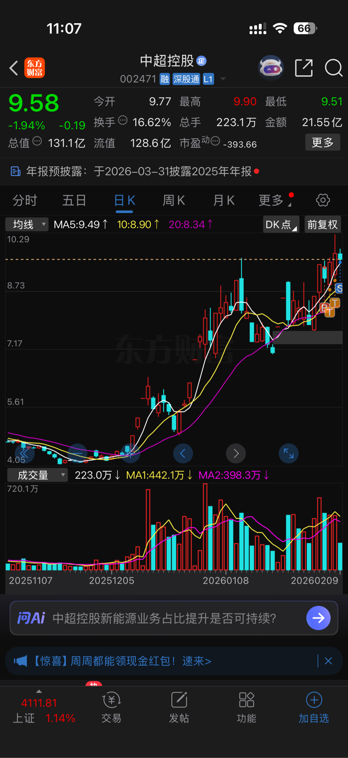Tap the L1 quote level badge
This screenshot has width=348, height=758.
208,79
